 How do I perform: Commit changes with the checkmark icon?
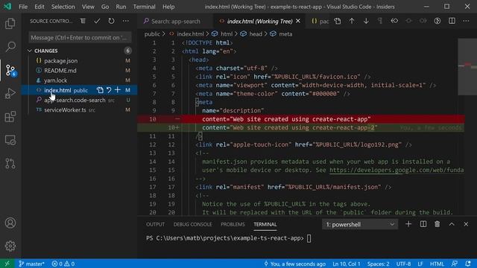tap(97, 21)
